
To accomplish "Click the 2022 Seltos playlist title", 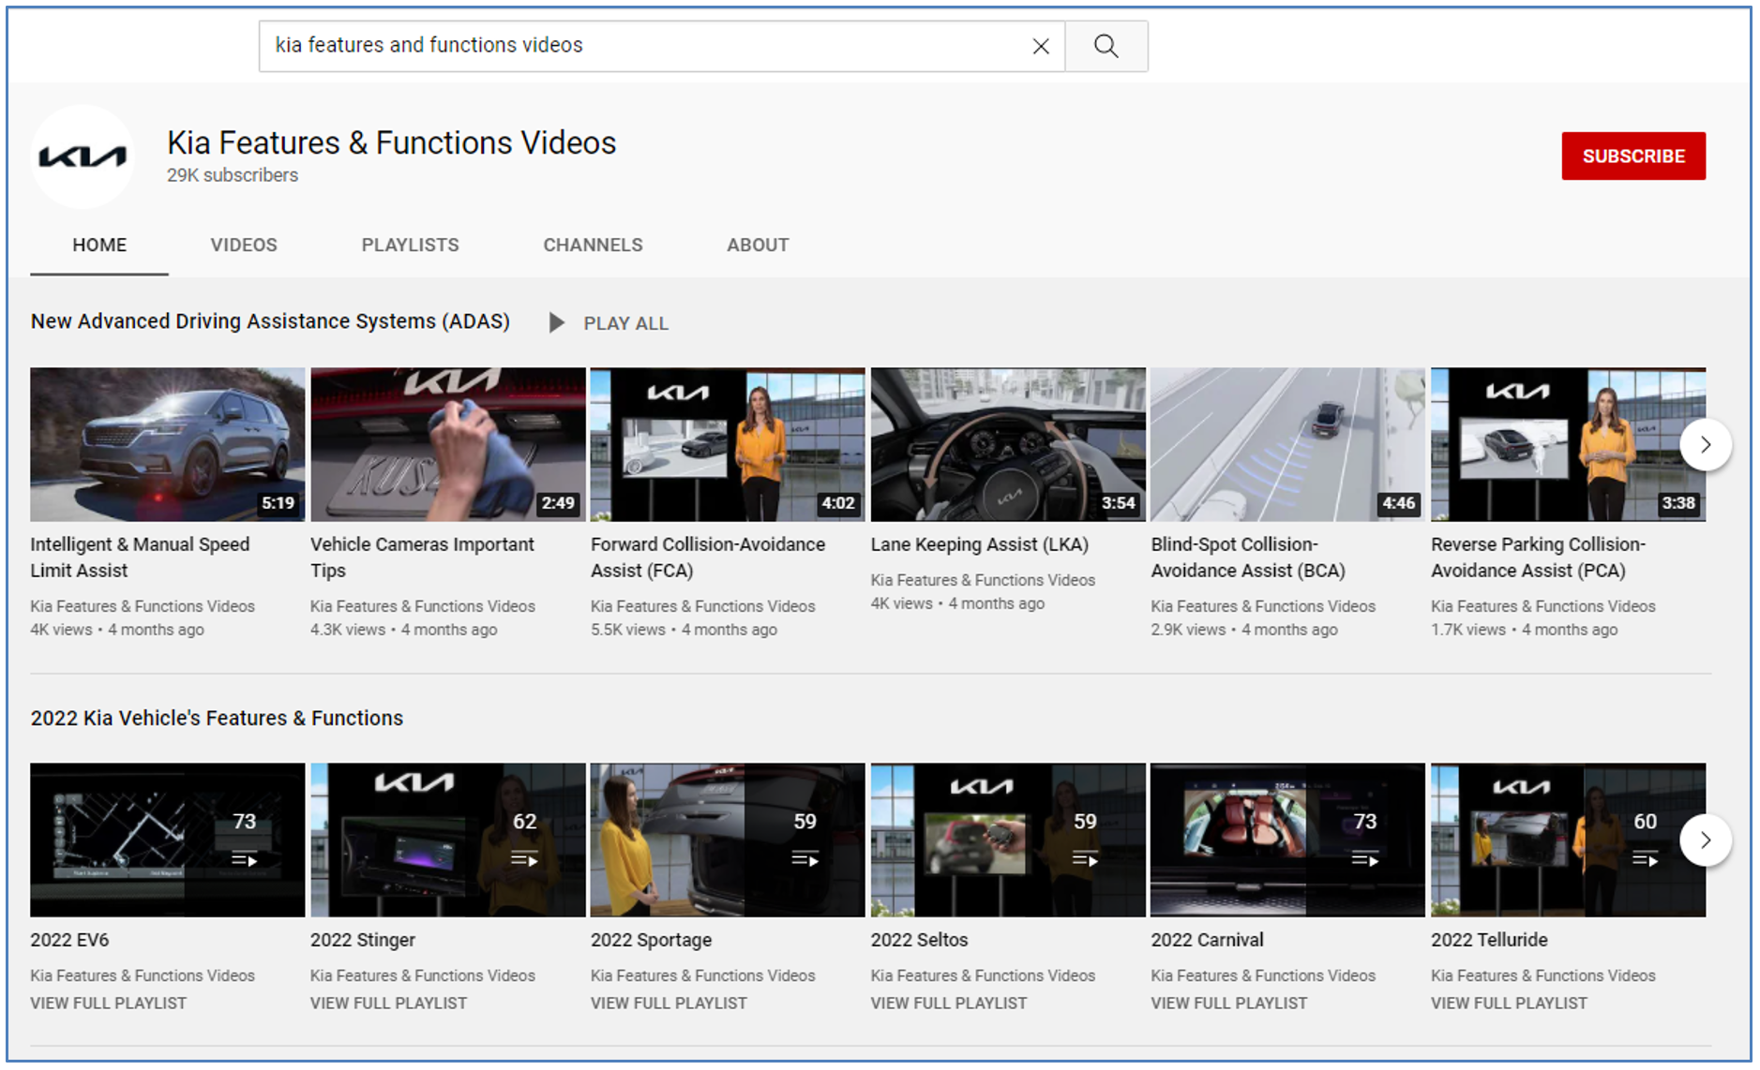I will [x=919, y=940].
